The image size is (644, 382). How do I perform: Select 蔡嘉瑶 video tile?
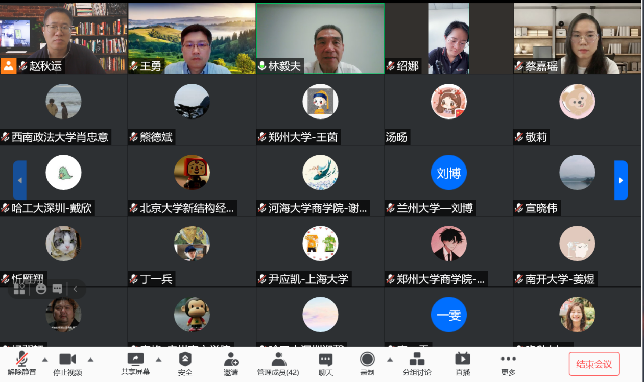[x=577, y=38]
